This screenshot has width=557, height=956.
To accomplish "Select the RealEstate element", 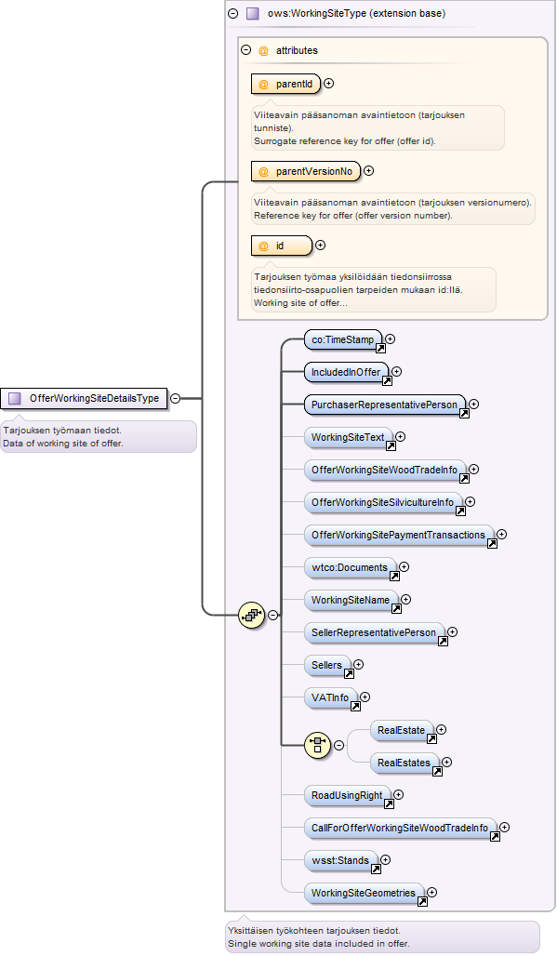I will (402, 730).
